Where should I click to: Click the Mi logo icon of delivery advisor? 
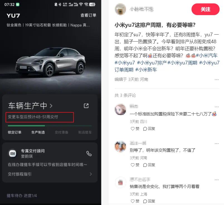(x=13, y=153)
